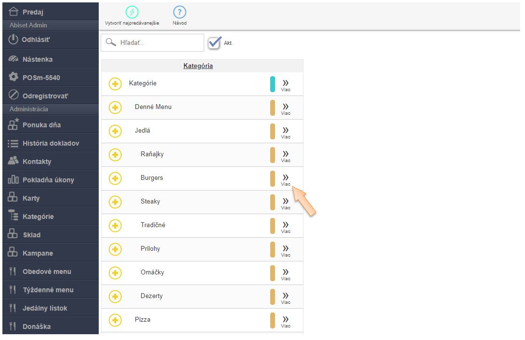The image size is (525, 340).
Task: Click the Odregistrovať button
Action: 45,95
